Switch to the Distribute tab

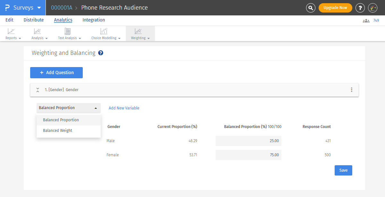click(x=34, y=20)
